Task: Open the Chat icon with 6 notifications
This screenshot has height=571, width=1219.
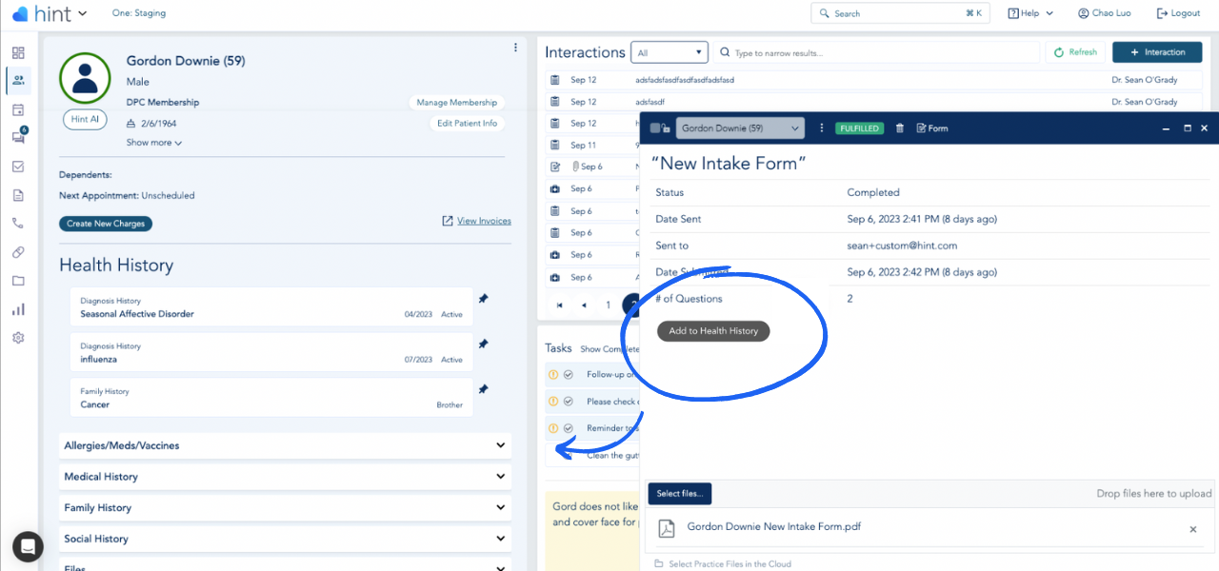Action: [18, 137]
